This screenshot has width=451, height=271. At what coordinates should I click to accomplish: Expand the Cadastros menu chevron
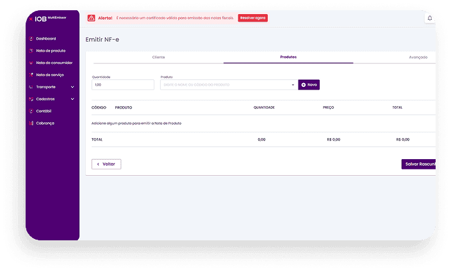tap(72, 99)
